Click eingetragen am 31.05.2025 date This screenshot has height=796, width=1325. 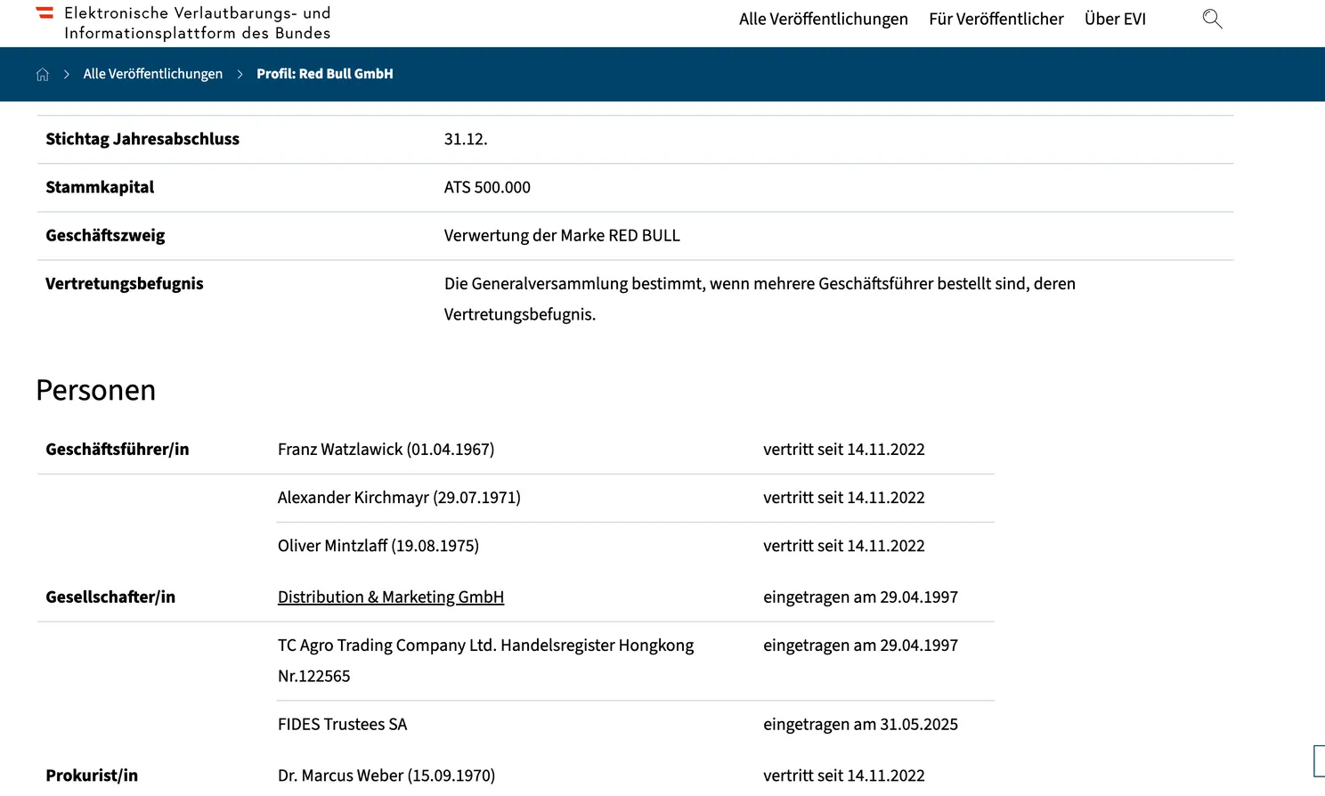click(x=860, y=725)
